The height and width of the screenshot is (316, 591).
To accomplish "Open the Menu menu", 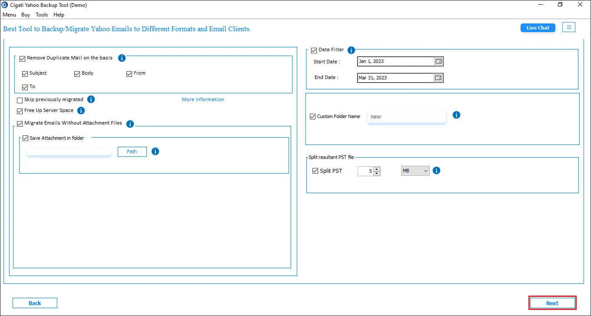I will click(x=9, y=15).
